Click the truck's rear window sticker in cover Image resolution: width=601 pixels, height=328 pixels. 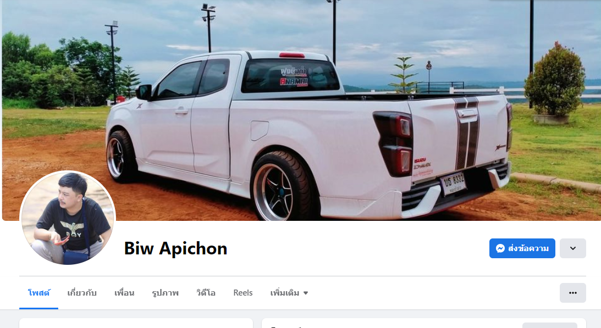tap(293, 76)
